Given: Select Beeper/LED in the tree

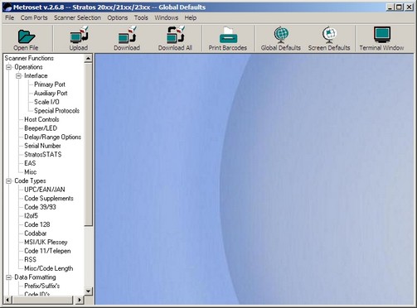Looking at the screenshot, I should (x=41, y=128).
